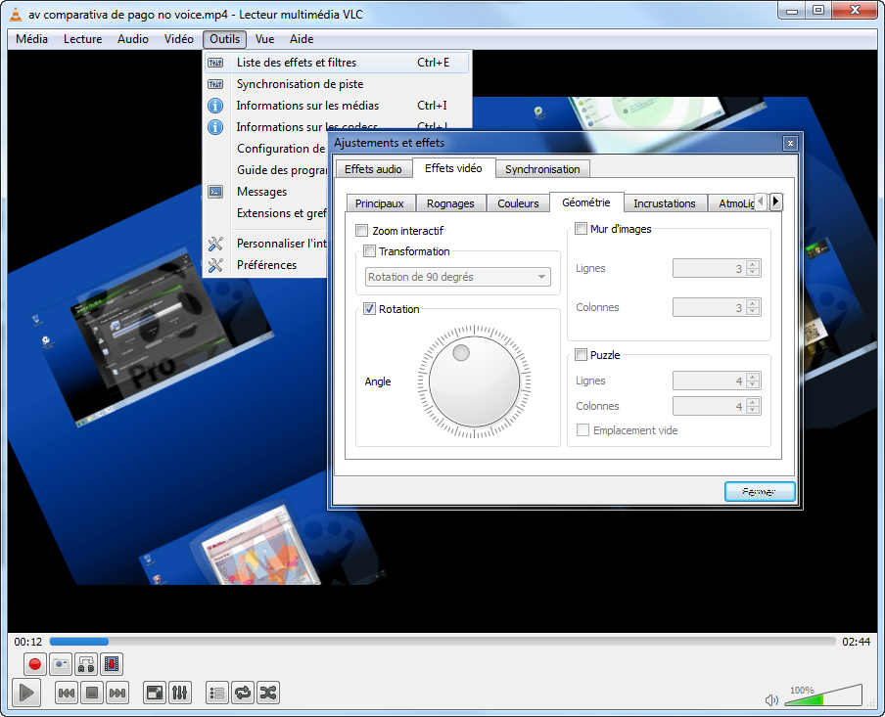This screenshot has height=717, width=885.
Task: Take a video snapshot with camera icon
Action: click(x=60, y=664)
